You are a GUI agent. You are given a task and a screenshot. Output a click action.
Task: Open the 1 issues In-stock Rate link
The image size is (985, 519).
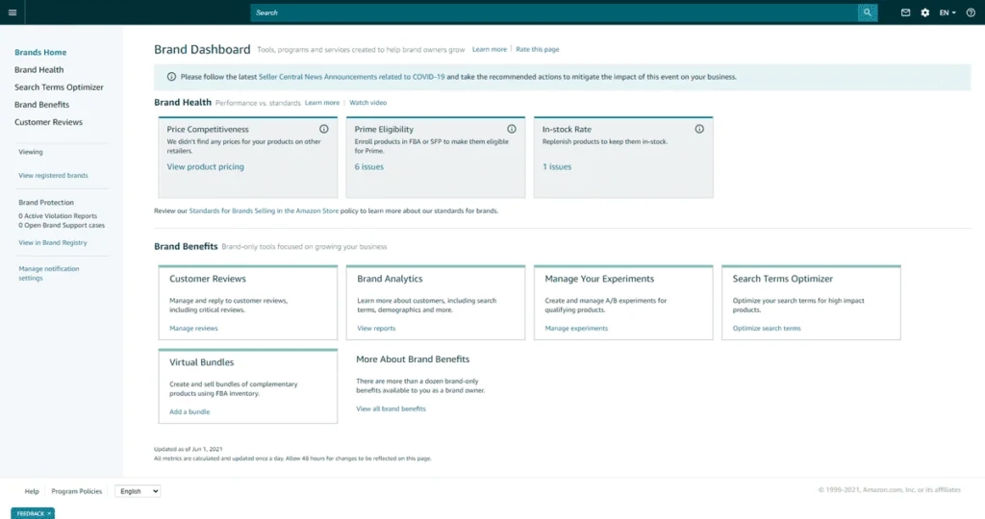(x=557, y=167)
